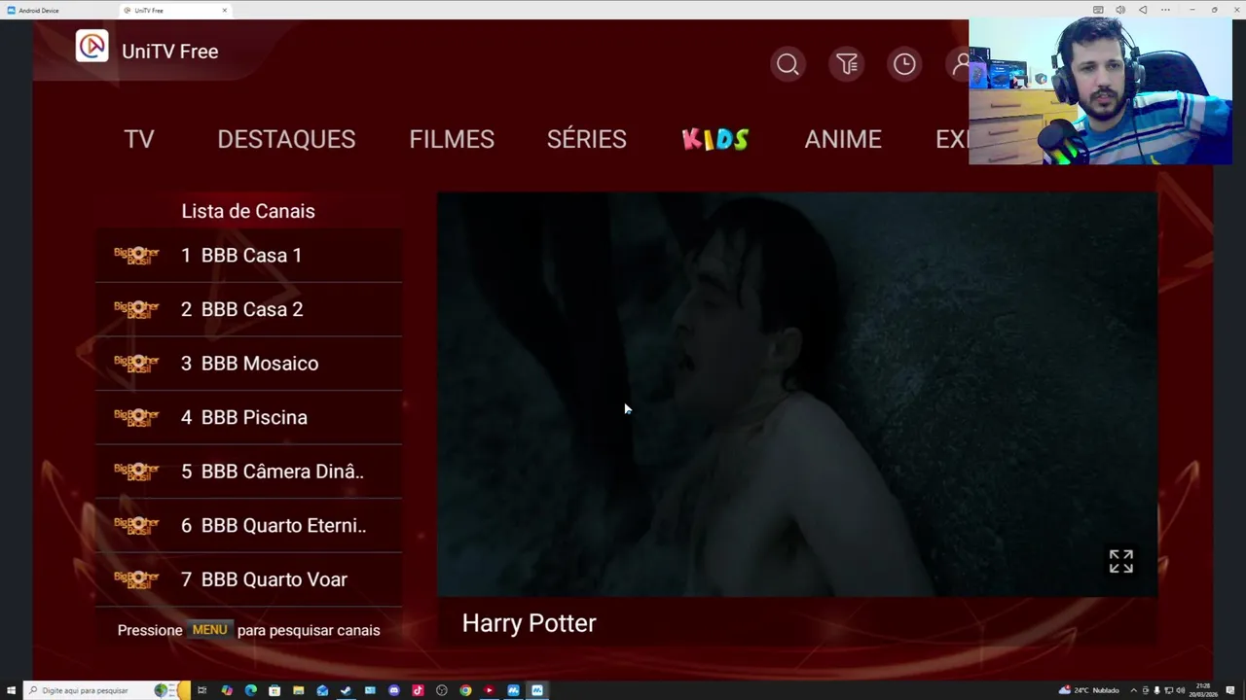Open File Explorer from the taskbar
1246x700 pixels.
coord(298,690)
